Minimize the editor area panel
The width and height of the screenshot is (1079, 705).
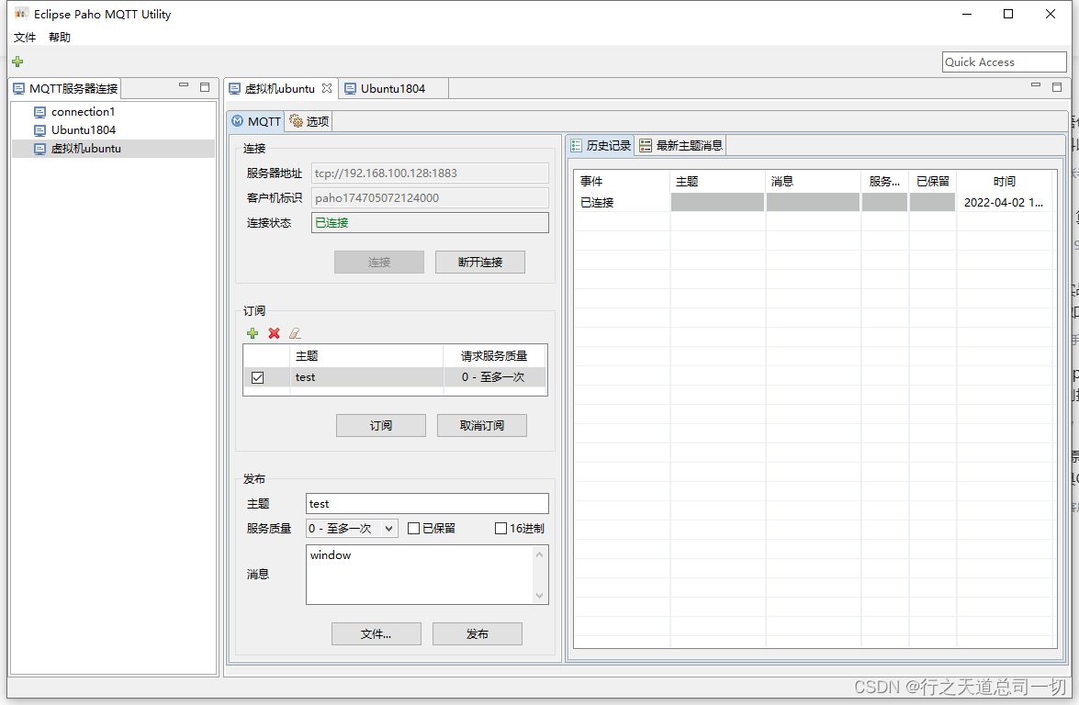tap(1036, 85)
